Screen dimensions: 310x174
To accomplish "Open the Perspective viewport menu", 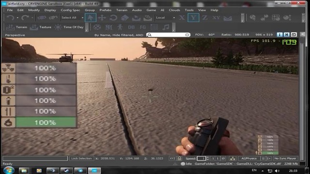I will pos(15,35).
